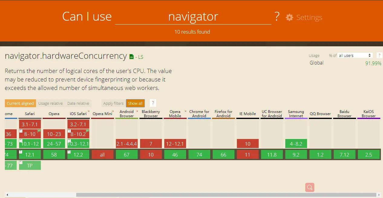This screenshot has width=383, height=198.
Task: Click the IE Mobile column header
Action: click(248, 114)
